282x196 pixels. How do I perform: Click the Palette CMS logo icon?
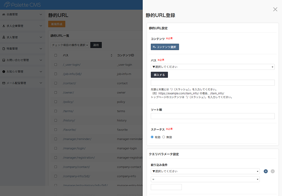click(x=7, y=5)
